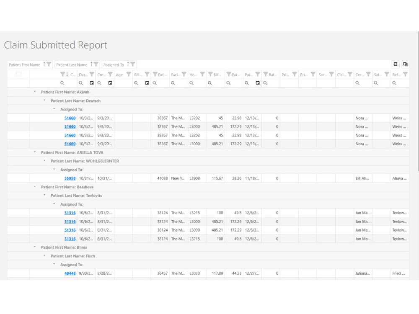Select the L3908 code cell
The width and height of the screenshot is (419, 314).
pos(197,178)
